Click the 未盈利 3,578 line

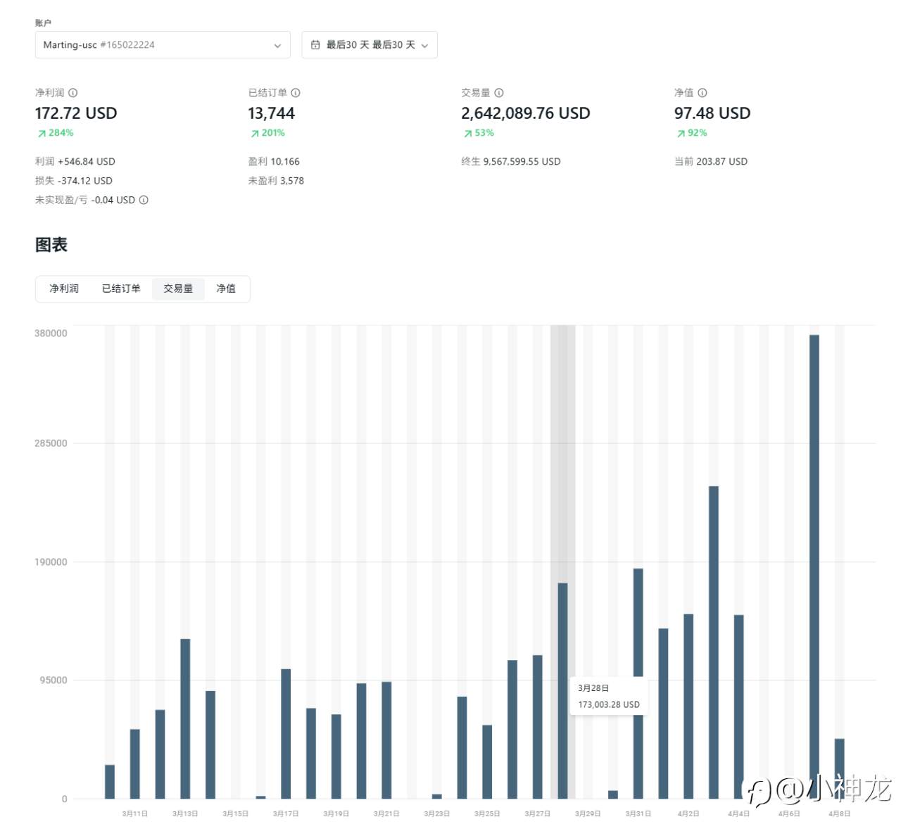[x=276, y=181]
